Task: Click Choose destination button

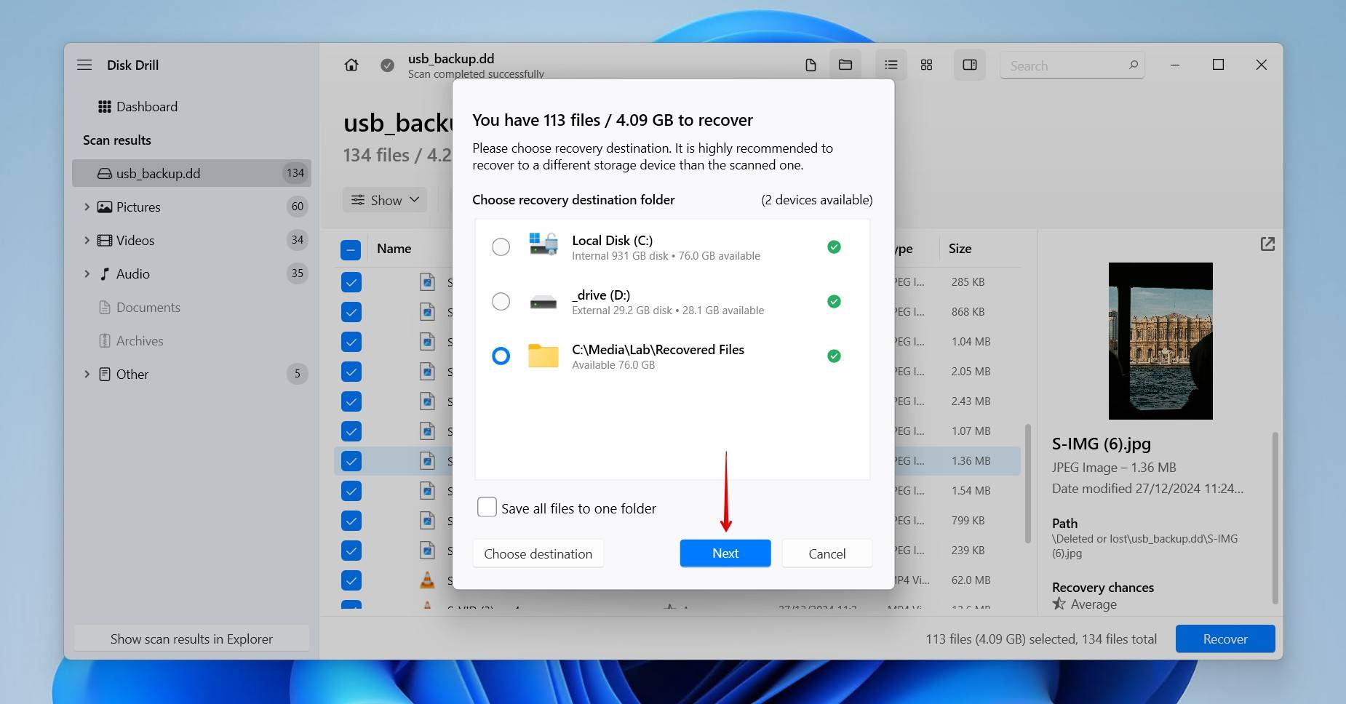Action: 538,553
